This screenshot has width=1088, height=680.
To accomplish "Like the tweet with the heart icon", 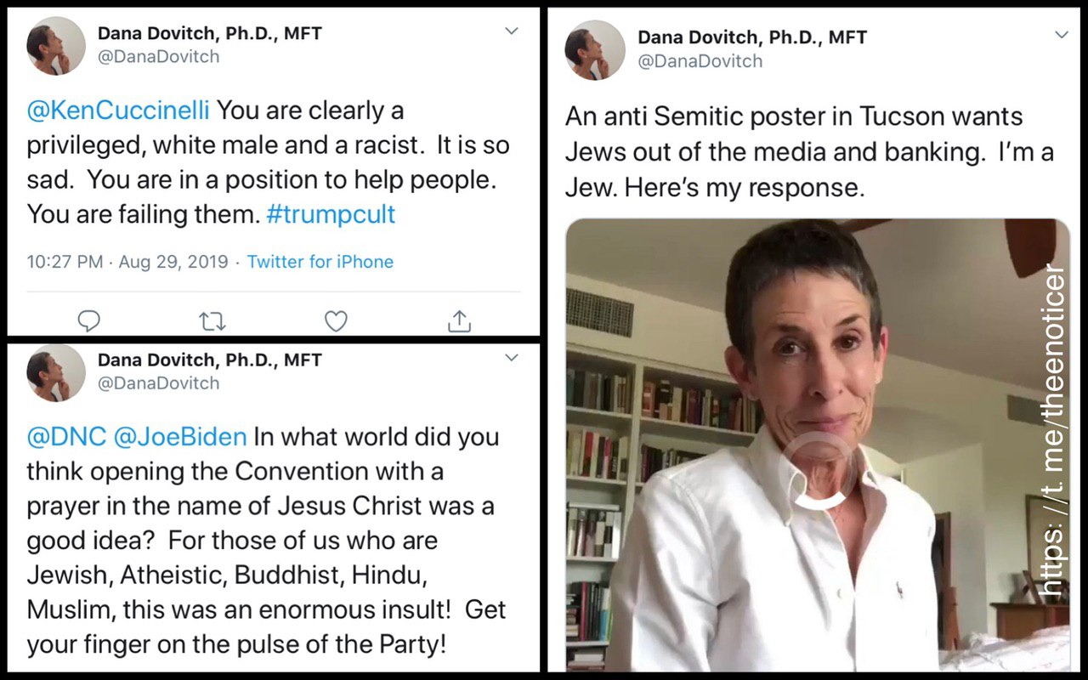I will point(336,320).
